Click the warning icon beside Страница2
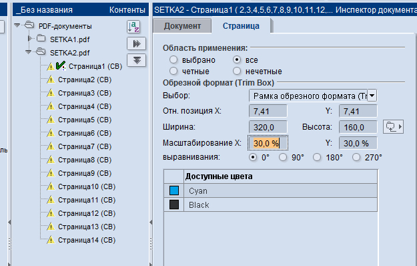 [x=51, y=80]
